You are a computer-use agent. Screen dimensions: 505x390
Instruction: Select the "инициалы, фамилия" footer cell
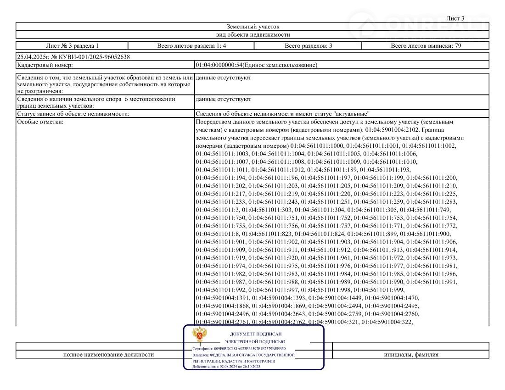pyautogui.click(x=411, y=354)
